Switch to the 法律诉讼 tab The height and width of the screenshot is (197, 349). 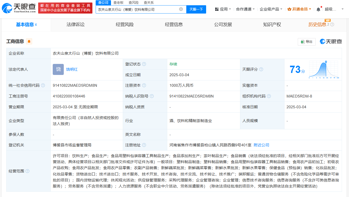(75, 25)
